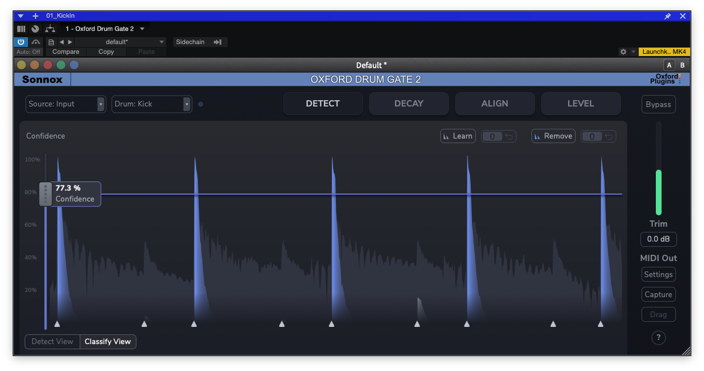Click the Compare button
The image size is (704, 371).
66,52
